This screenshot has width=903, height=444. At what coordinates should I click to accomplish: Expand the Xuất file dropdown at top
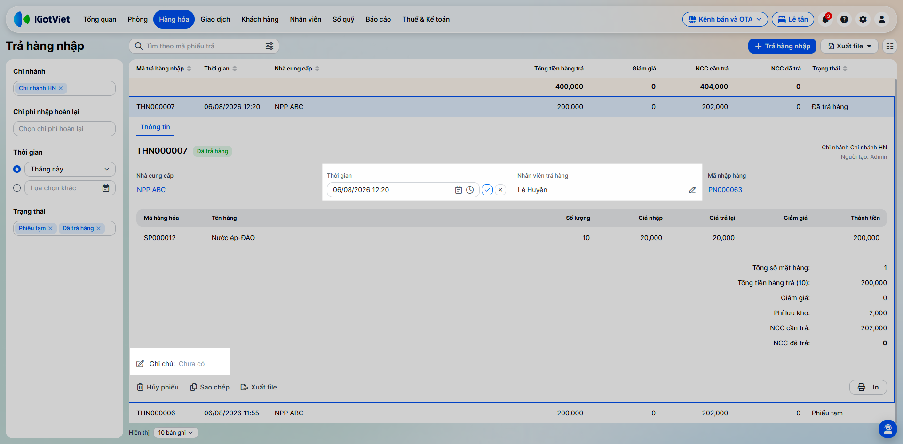[849, 46]
